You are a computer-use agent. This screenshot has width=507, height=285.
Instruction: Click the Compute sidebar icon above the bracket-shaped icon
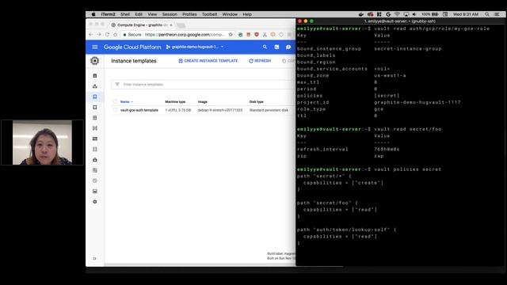(x=95, y=118)
